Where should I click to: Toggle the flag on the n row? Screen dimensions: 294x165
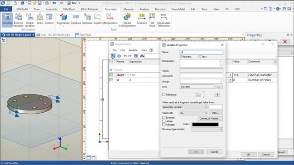pyautogui.click(x=111, y=80)
